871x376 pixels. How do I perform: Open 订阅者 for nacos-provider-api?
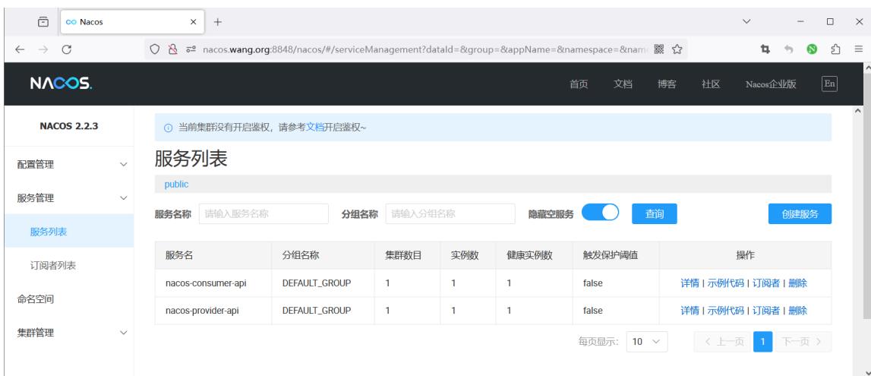pos(766,311)
